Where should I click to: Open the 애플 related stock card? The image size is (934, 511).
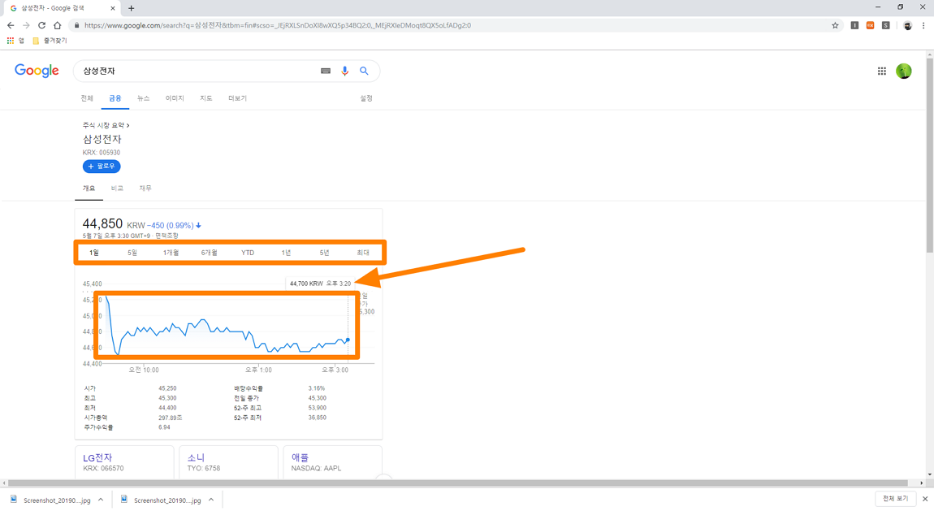[x=332, y=462]
